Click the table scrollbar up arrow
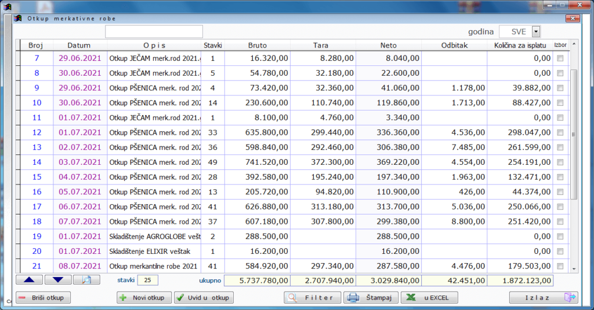 pyautogui.click(x=574, y=44)
